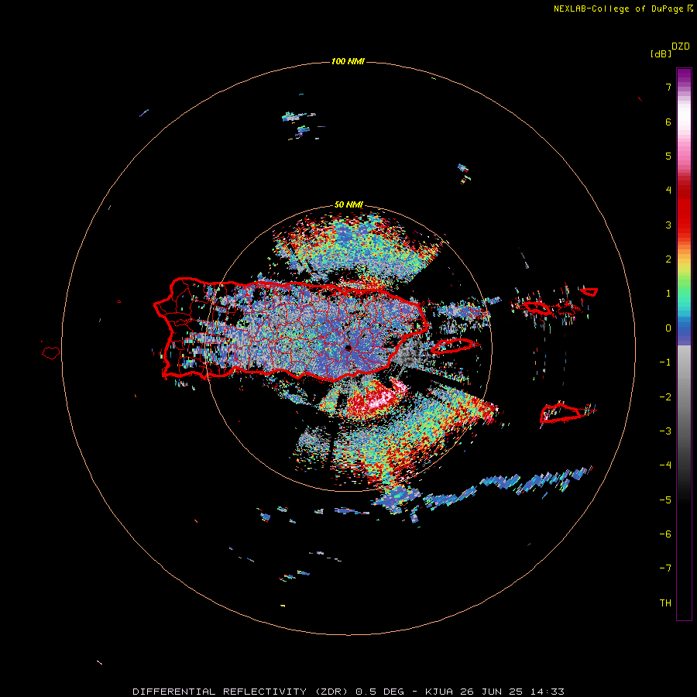Click the 100 NMI range ring label
This screenshot has height=697, width=697.
click(x=348, y=61)
